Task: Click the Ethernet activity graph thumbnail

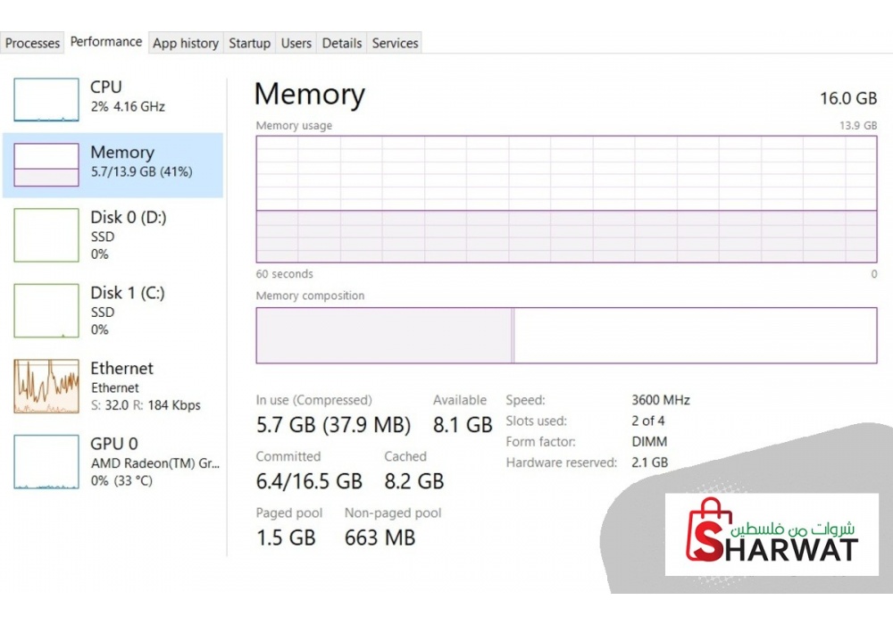Action: (46, 387)
